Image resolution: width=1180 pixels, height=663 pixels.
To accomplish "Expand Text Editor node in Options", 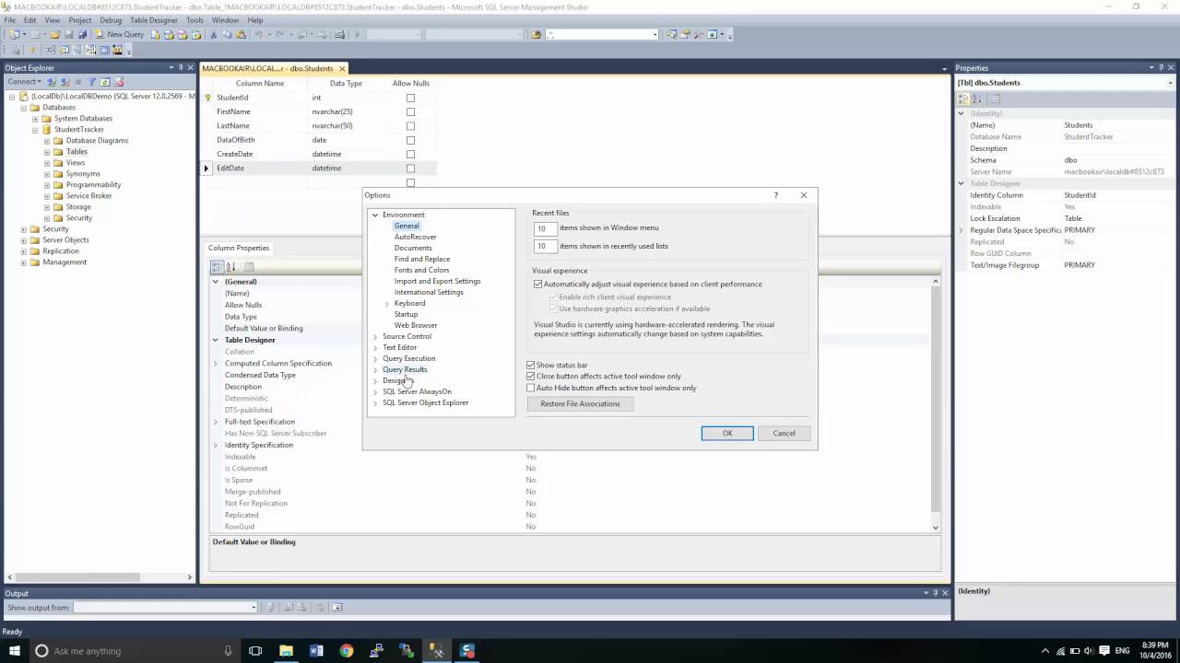I will (x=375, y=347).
